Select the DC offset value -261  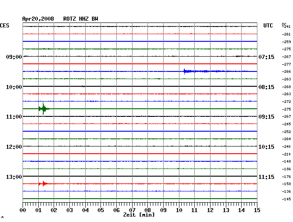pyautogui.click(x=286, y=34)
